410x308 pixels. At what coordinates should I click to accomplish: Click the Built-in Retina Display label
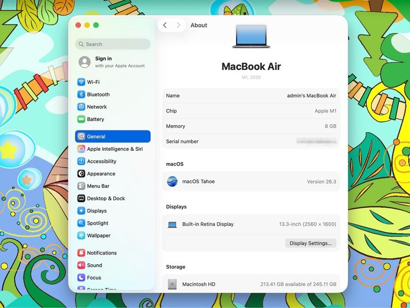208,224
